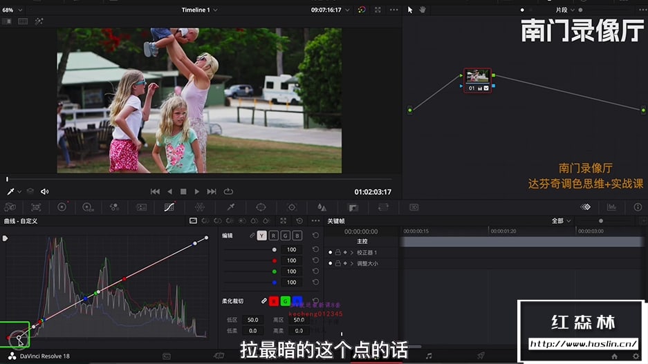
Task: Play the clip forward
Action: coord(196,191)
